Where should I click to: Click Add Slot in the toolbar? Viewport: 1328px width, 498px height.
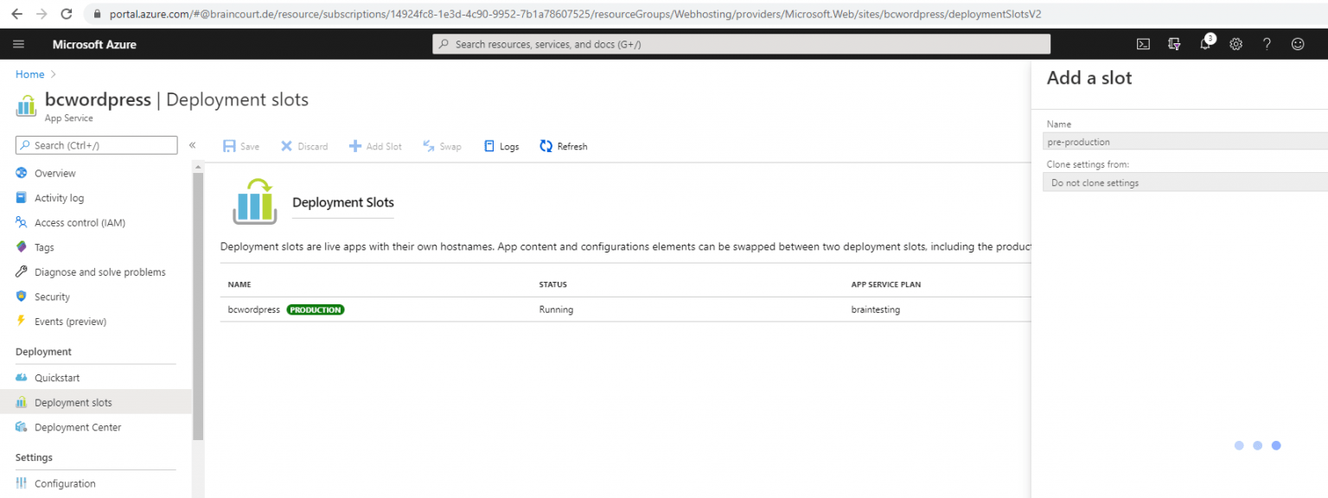pos(375,145)
